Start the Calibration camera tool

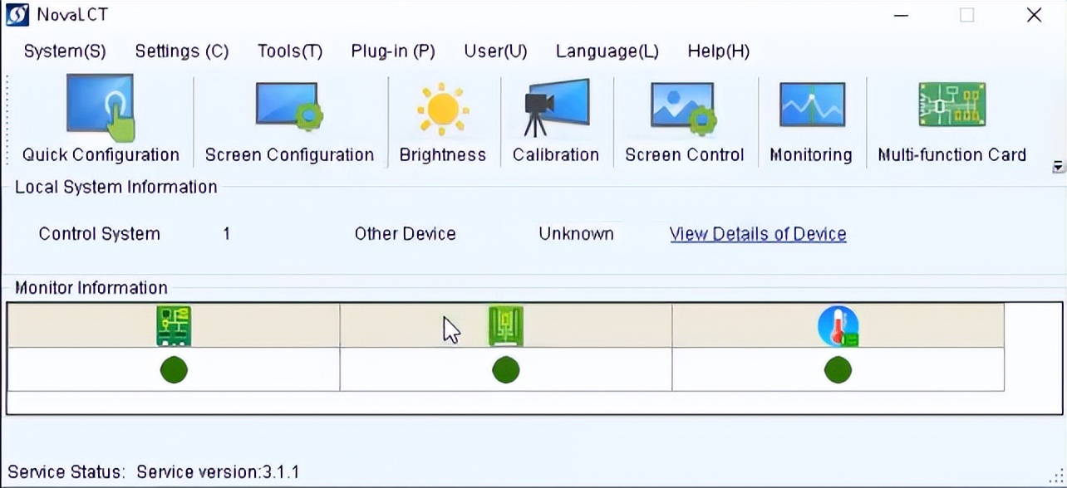pos(556,107)
